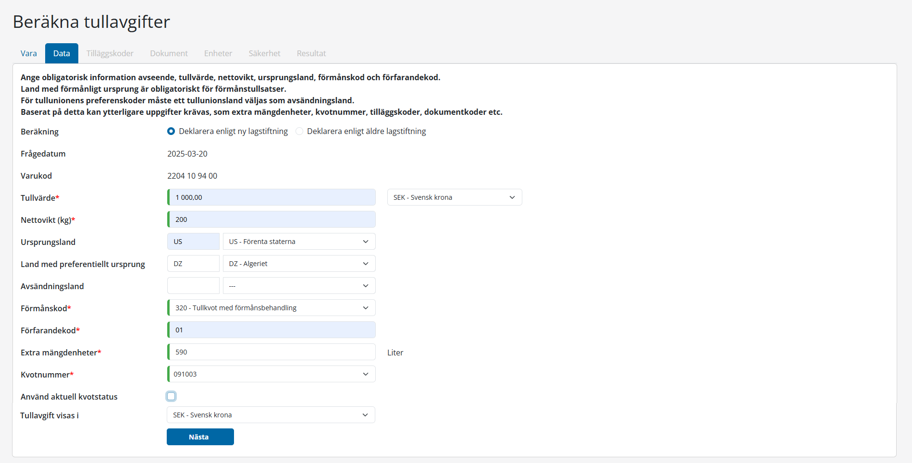Open the 'Tullavgift visas i' currency dropdown
Image resolution: width=912 pixels, height=463 pixels.
271,415
